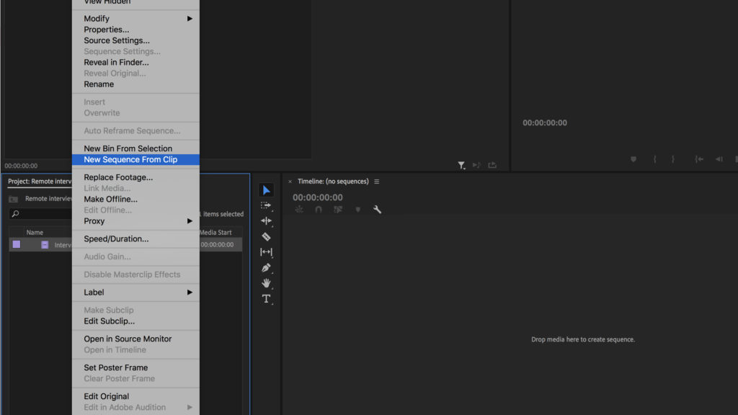The image size is (738, 415).
Task: Click Source monitor timecode 00:00:00:00
Action: coord(21,166)
